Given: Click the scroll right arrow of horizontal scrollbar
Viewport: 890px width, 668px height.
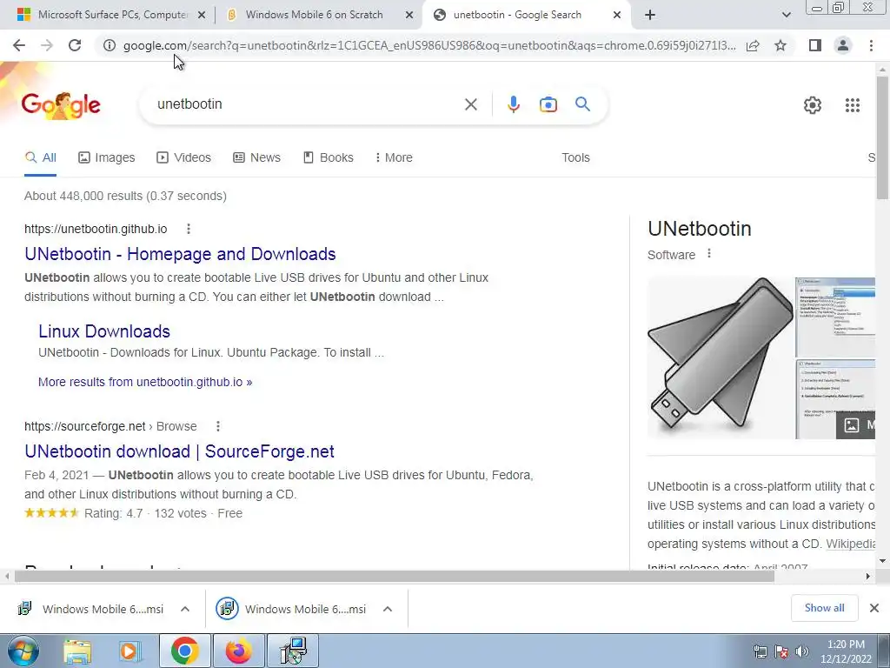Looking at the screenshot, I should [868, 576].
